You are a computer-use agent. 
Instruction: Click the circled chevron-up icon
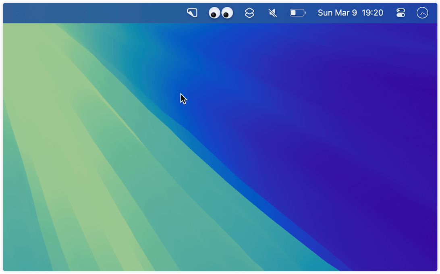click(x=422, y=13)
